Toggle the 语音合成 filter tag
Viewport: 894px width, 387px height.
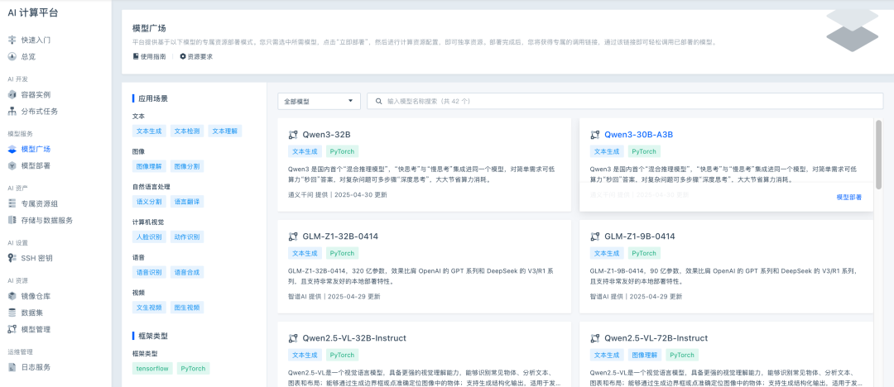pyautogui.click(x=187, y=272)
